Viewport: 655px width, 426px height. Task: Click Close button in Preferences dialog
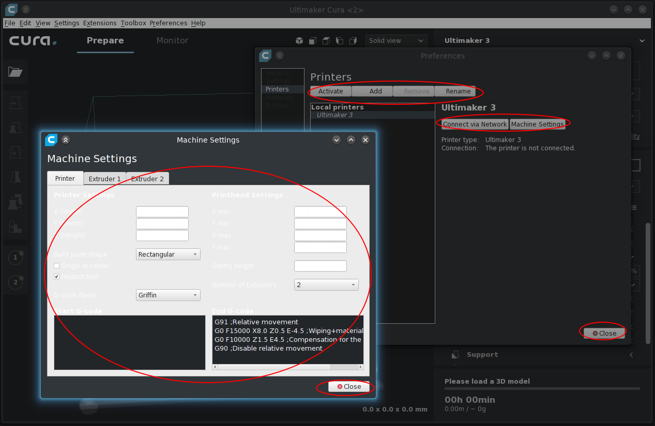point(604,333)
